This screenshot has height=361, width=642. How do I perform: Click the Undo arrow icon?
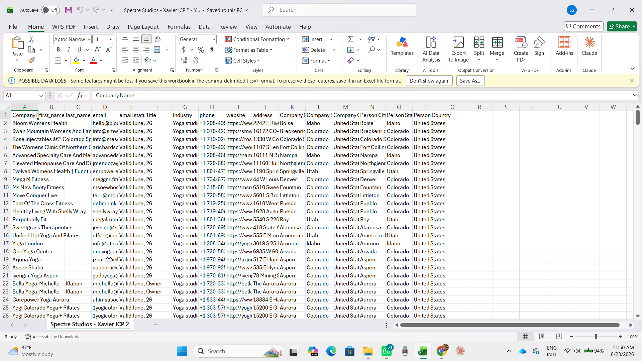point(80,10)
